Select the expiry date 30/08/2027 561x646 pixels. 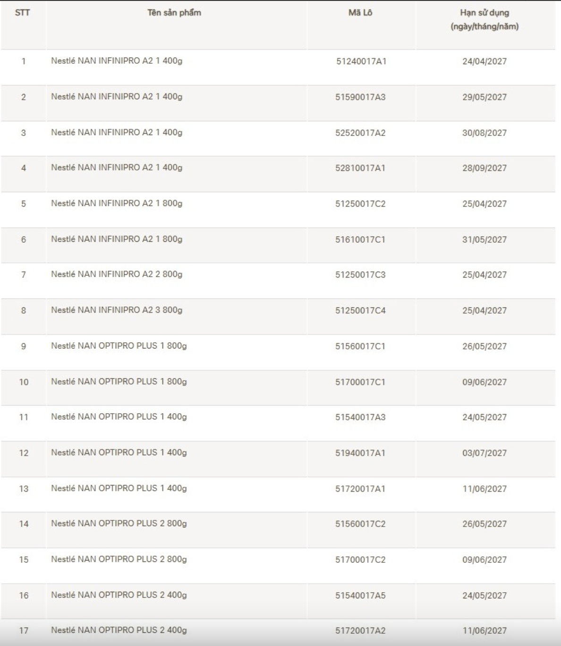point(484,133)
